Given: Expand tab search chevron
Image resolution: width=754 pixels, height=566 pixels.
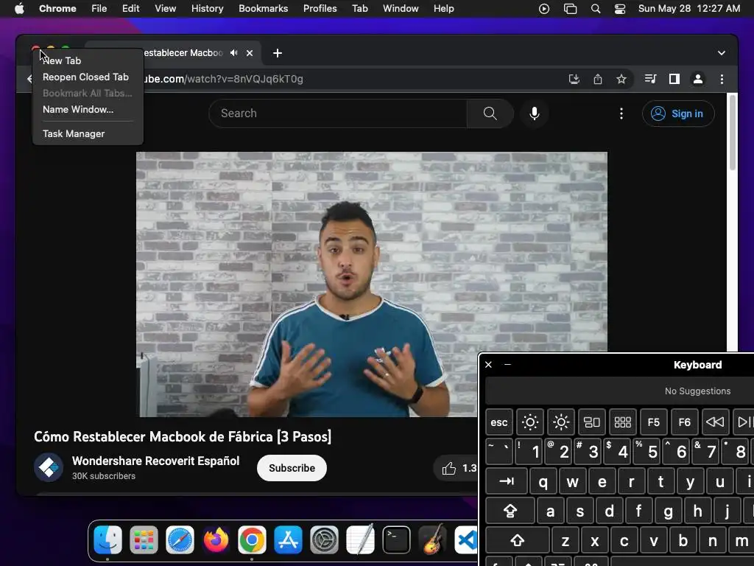Looking at the screenshot, I should click(x=722, y=53).
